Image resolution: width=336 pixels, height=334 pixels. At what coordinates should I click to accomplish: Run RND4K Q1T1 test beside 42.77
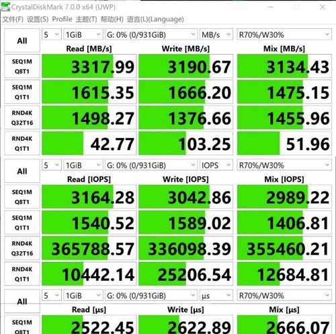[22, 143]
